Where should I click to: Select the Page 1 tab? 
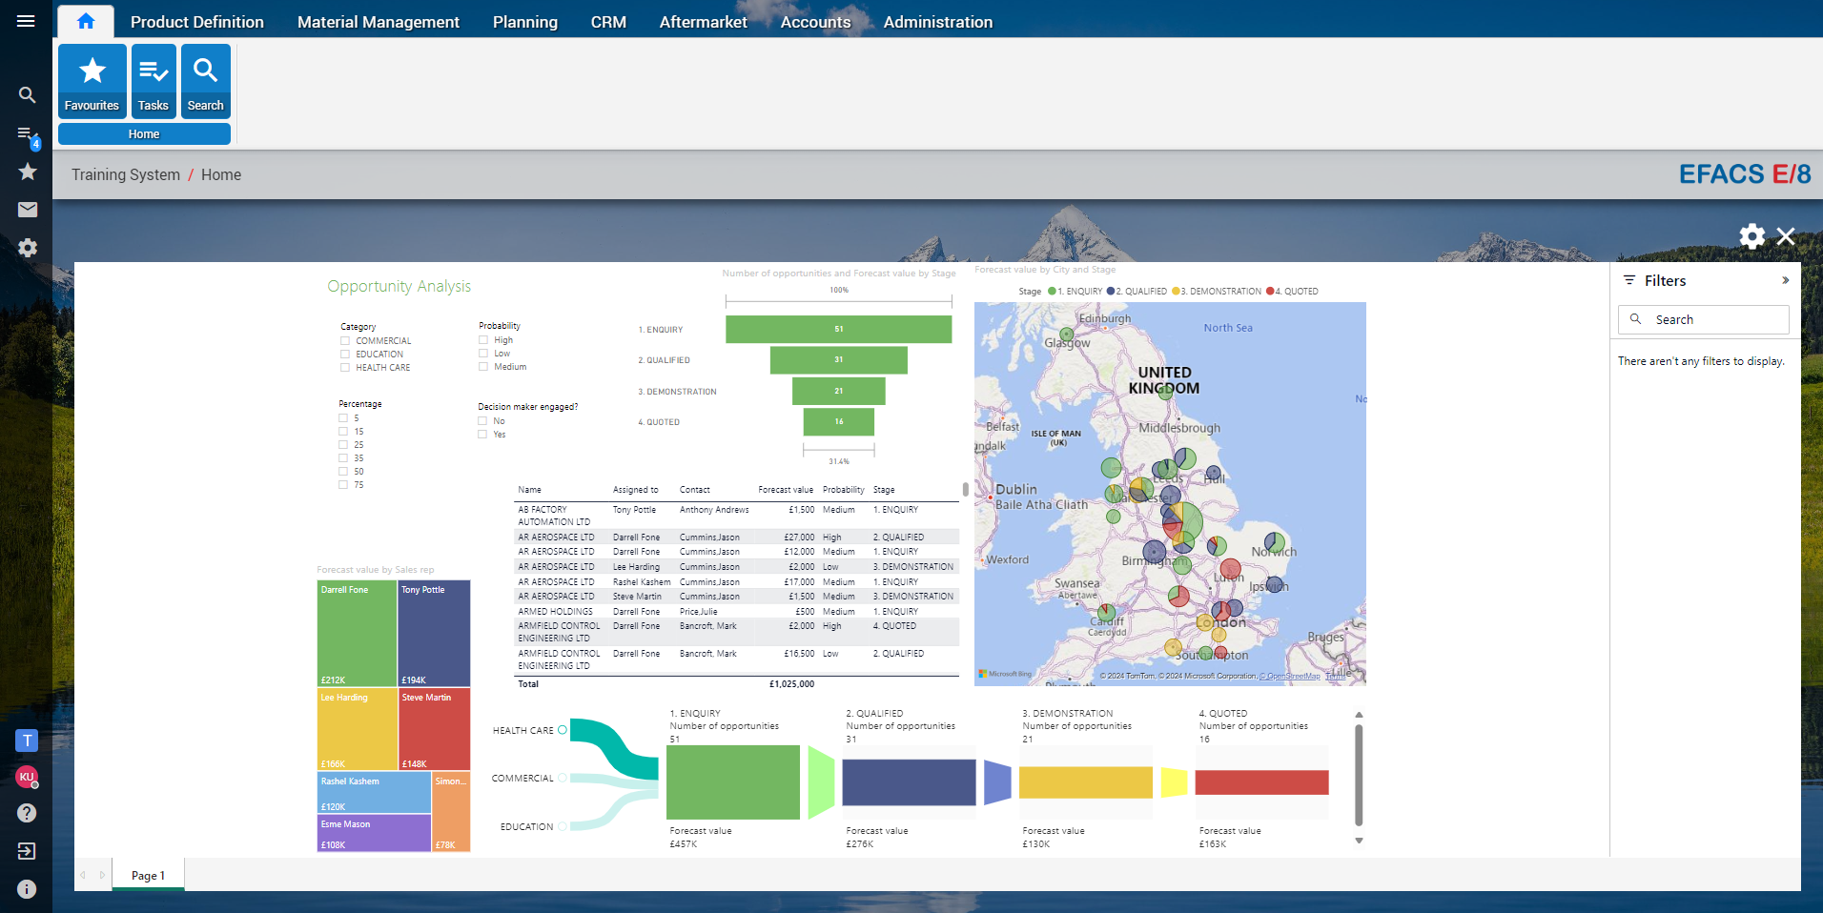click(x=148, y=874)
